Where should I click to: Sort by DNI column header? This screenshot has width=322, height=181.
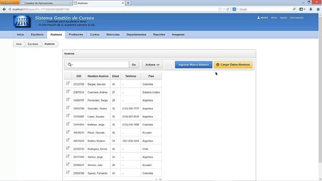79,76
